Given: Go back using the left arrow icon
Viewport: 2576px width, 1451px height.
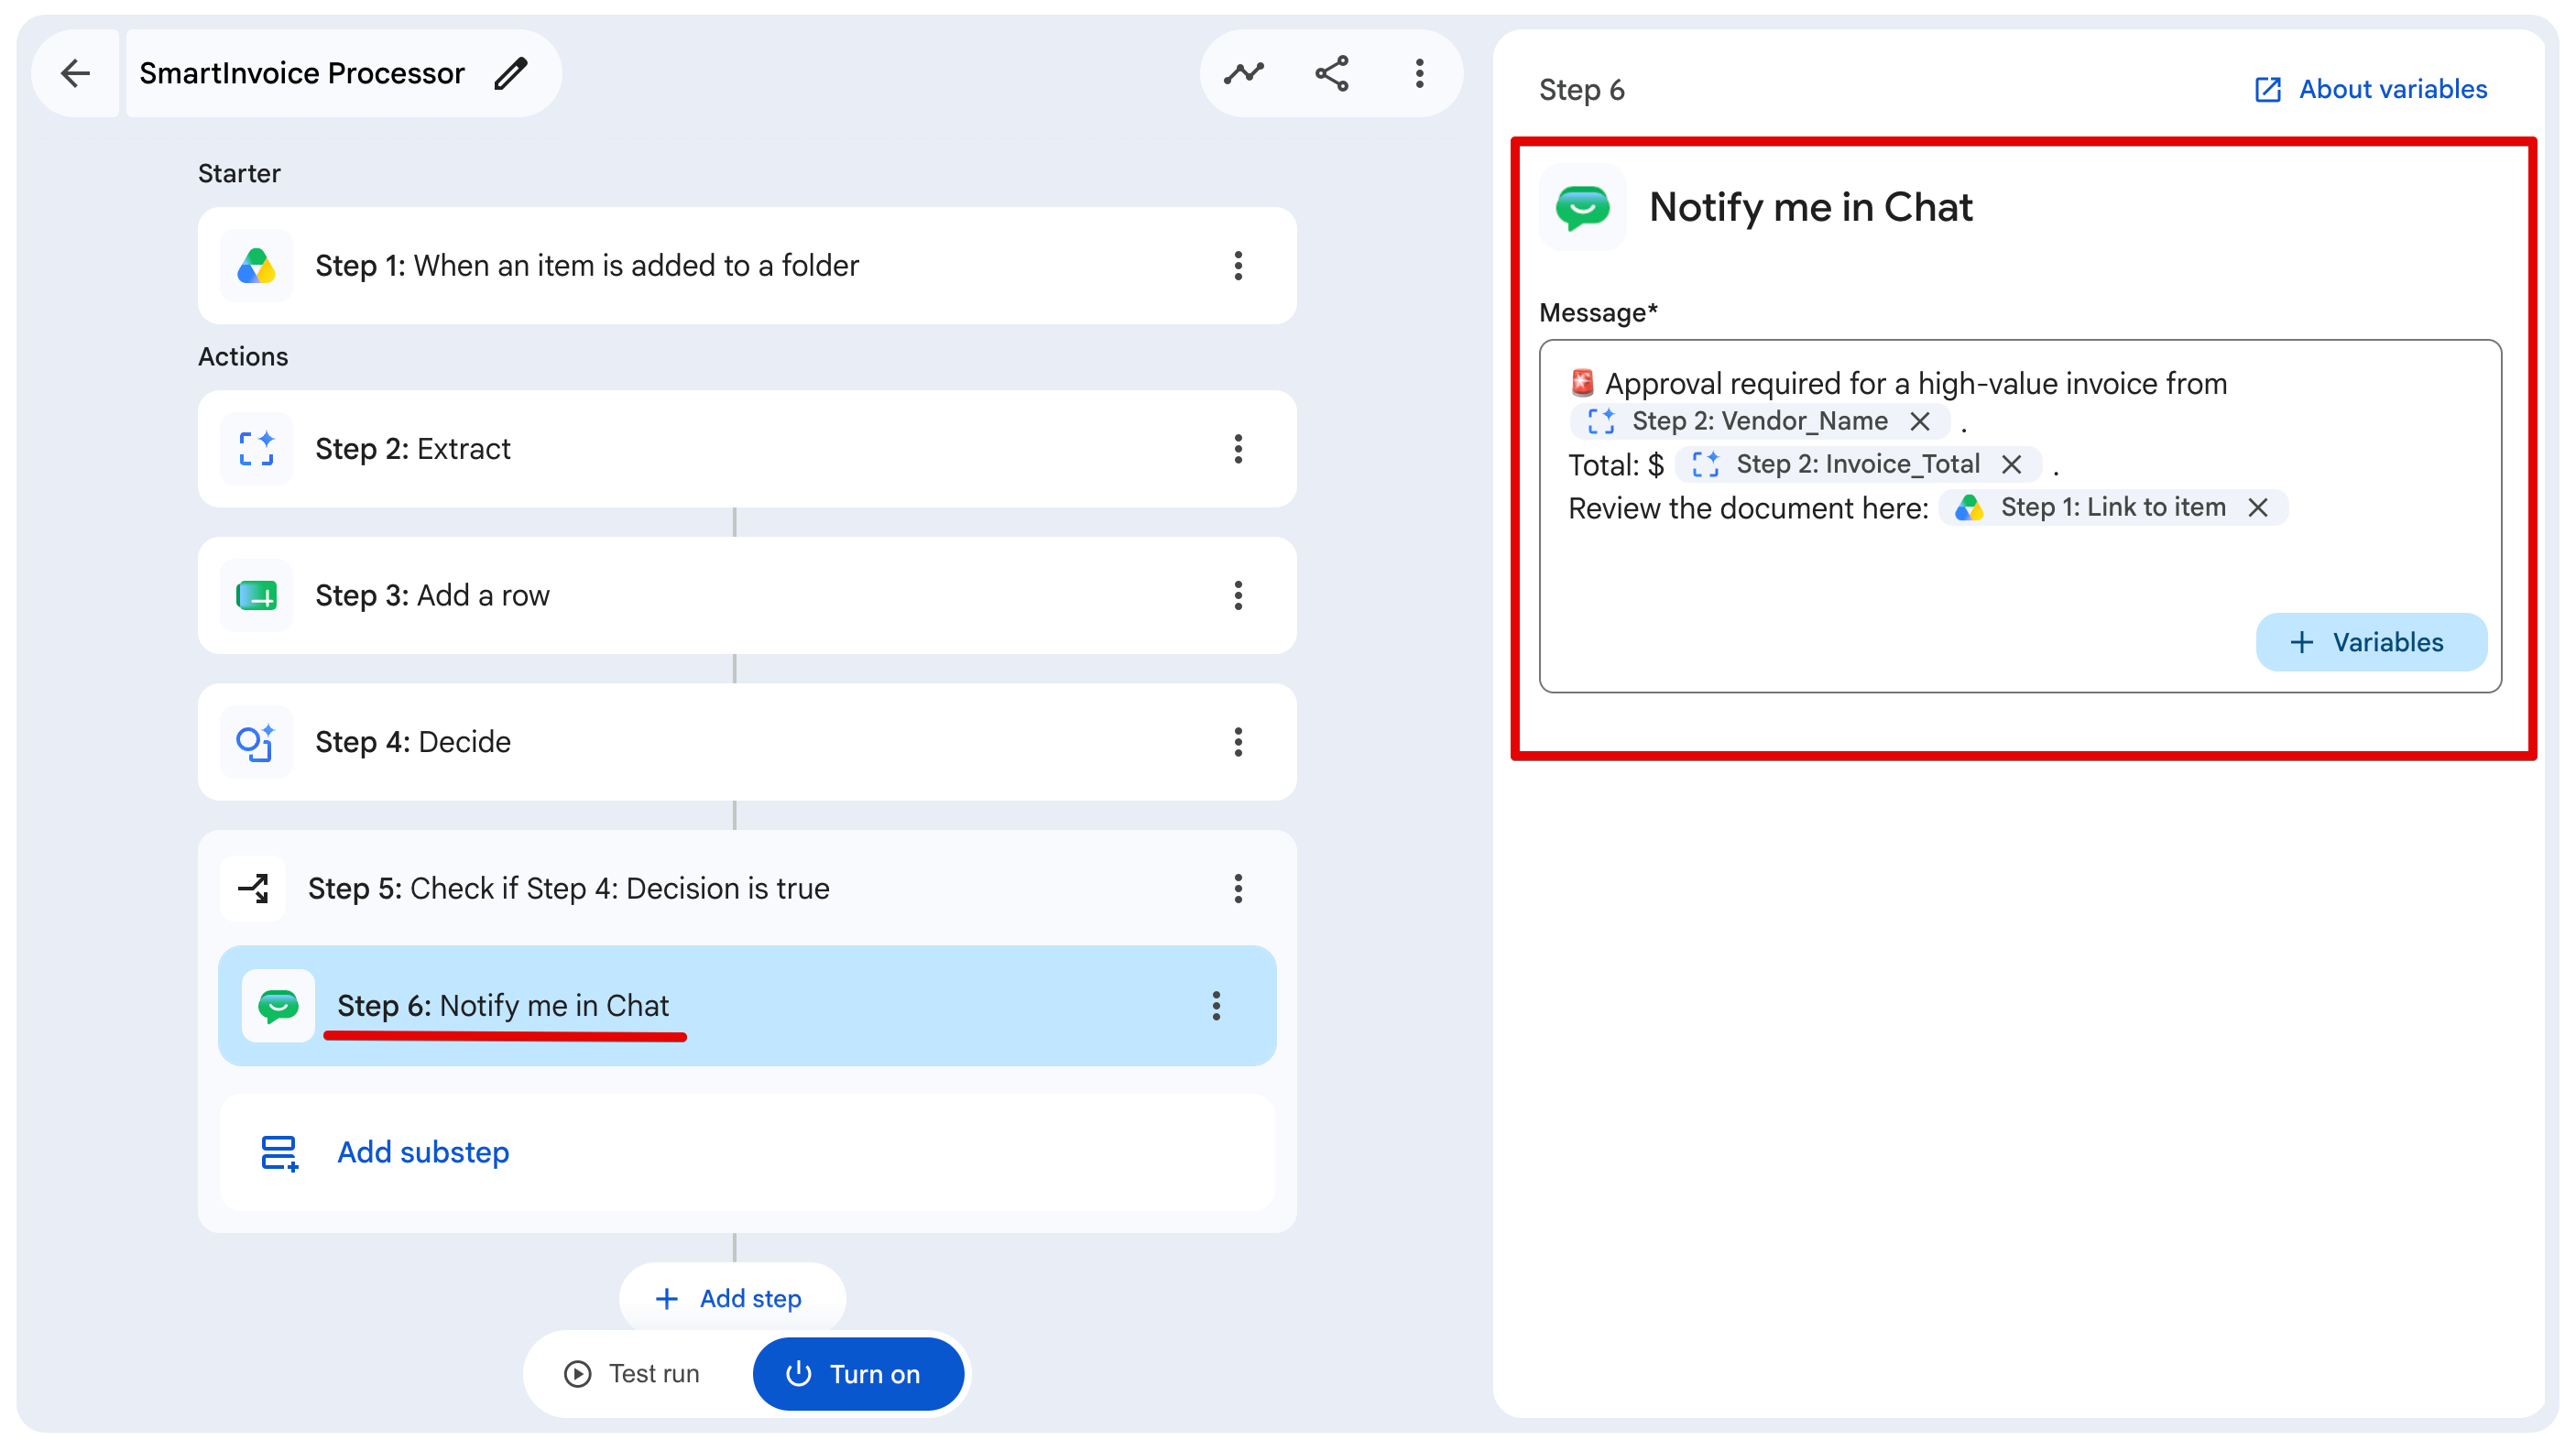Looking at the screenshot, I should pos(75,73).
